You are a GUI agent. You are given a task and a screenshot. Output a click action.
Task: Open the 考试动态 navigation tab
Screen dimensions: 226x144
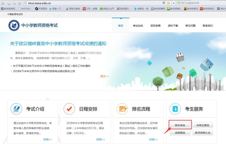(138, 26)
